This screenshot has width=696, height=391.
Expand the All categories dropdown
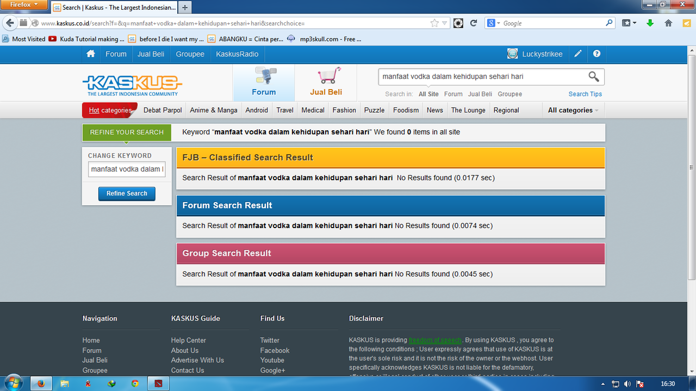tap(573, 110)
